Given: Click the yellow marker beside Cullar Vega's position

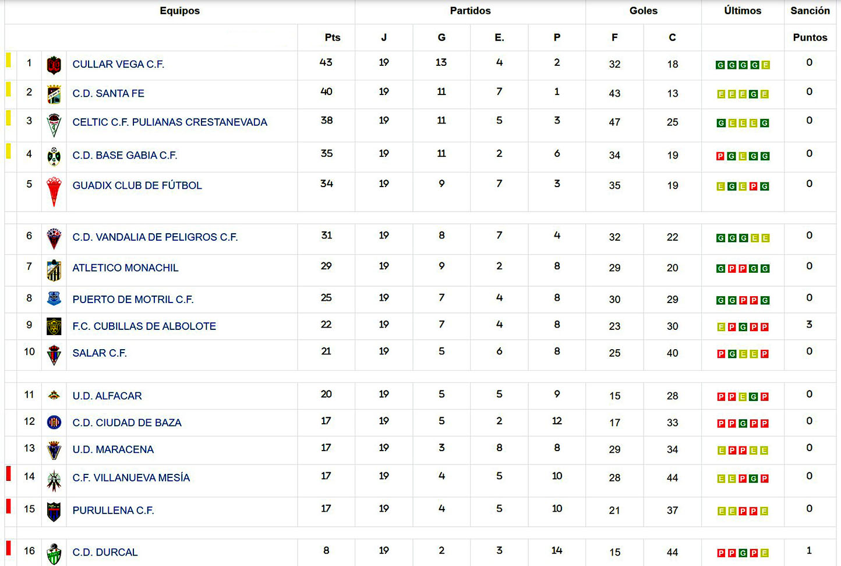Looking at the screenshot, I should pyautogui.click(x=9, y=59).
